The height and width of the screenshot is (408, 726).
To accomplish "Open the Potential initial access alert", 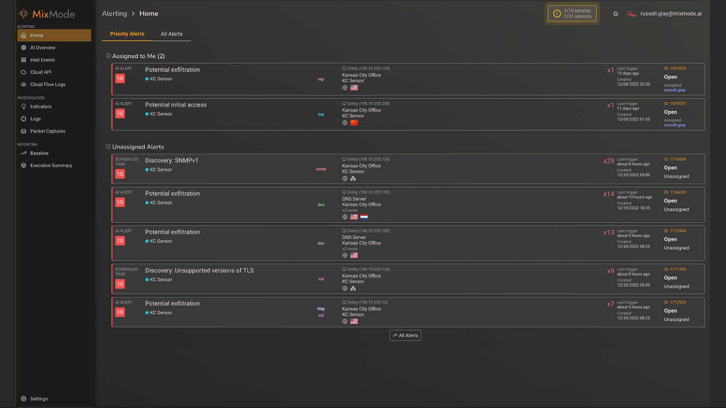I will 176,105.
